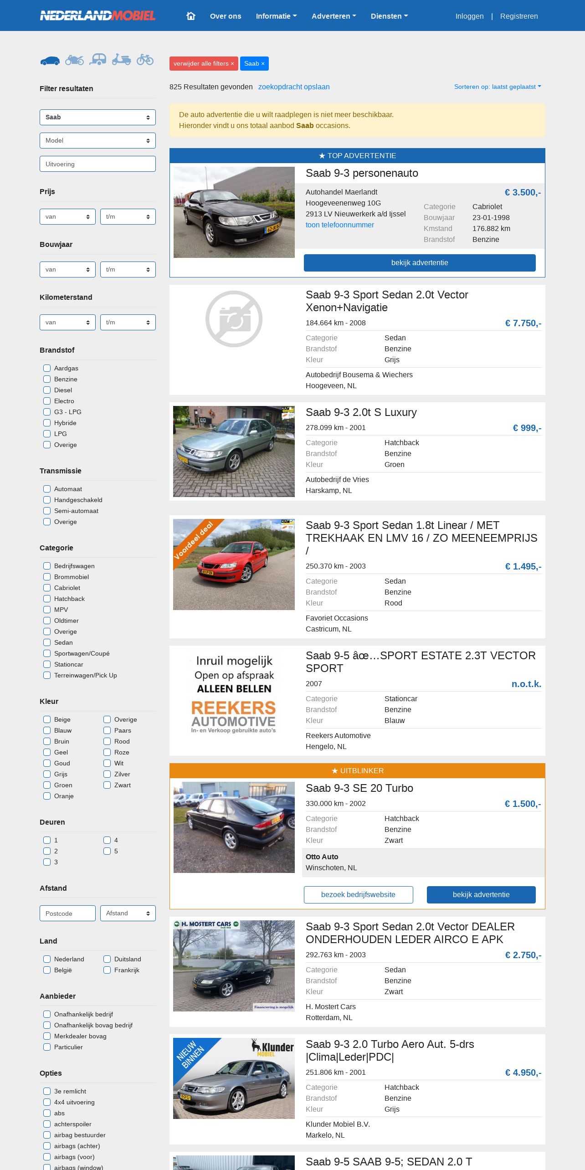Open 'Saab 9-3 personenauto' listing title
The height and width of the screenshot is (1170, 585).
pyautogui.click(x=362, y=173)
